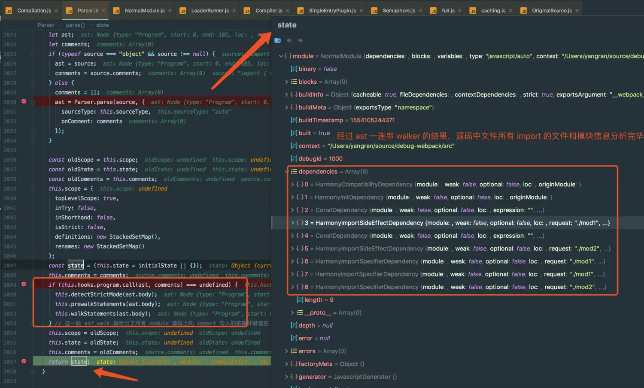
Task: Close the full.js tab
Action: click(459, 11)
